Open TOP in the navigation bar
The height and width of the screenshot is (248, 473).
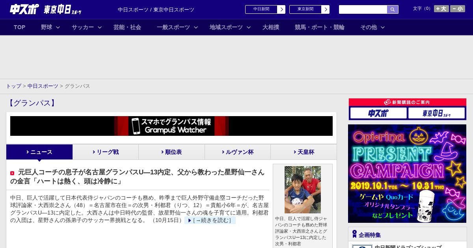20,27
